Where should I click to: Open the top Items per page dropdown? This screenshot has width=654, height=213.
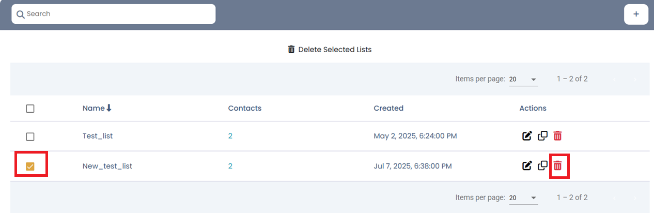point(523,80)
